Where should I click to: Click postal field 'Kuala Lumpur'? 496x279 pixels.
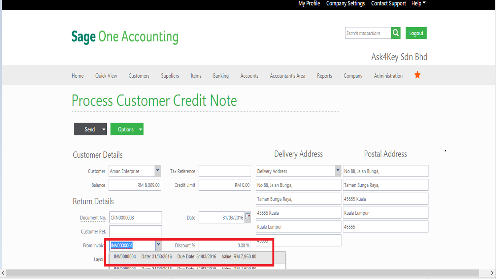pos(386,213)
